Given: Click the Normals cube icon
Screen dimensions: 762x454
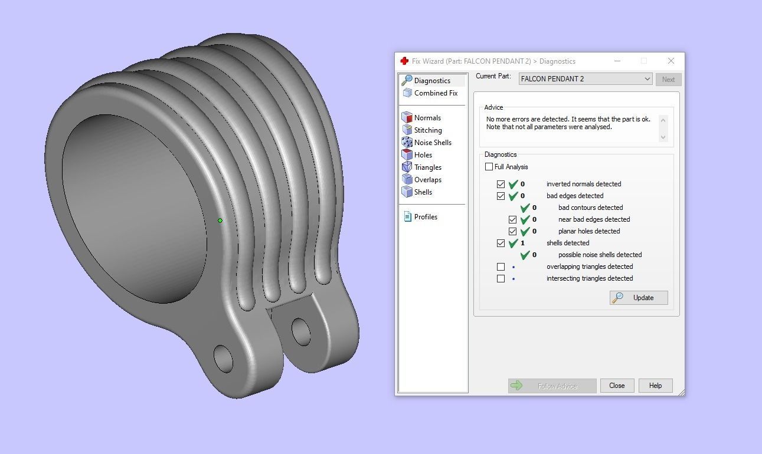Looking at the screenshot, I should click(407, 117).
